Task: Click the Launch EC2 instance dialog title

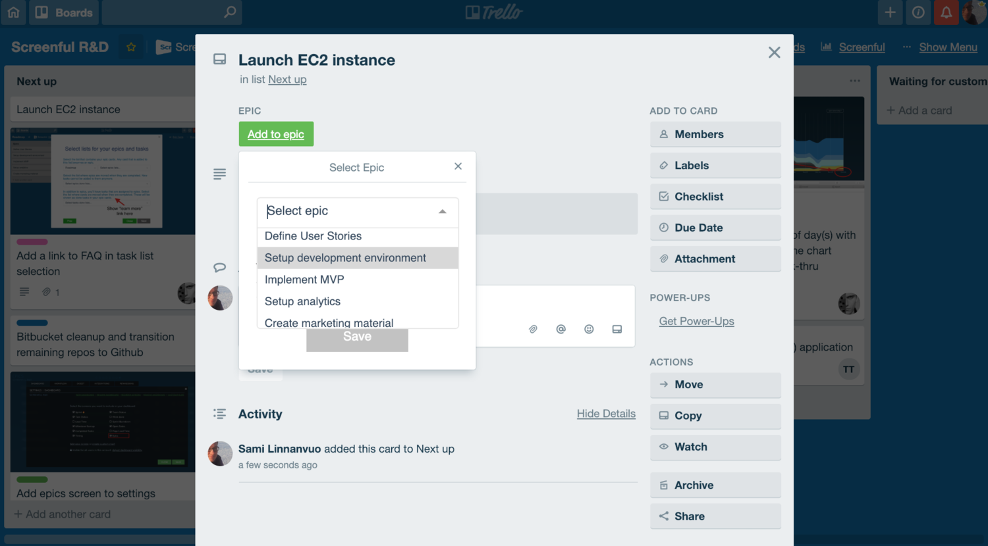Action: coord(317,60)
